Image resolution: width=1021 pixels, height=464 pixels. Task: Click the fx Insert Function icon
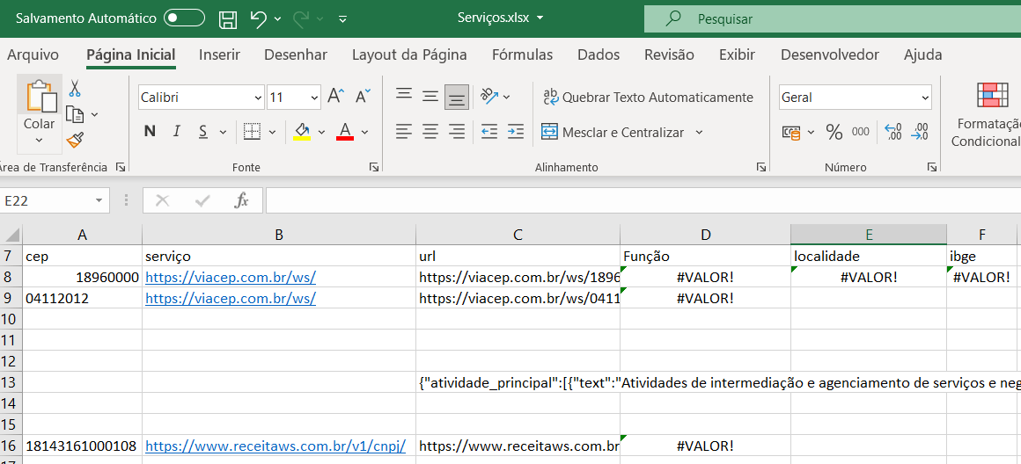241,201
